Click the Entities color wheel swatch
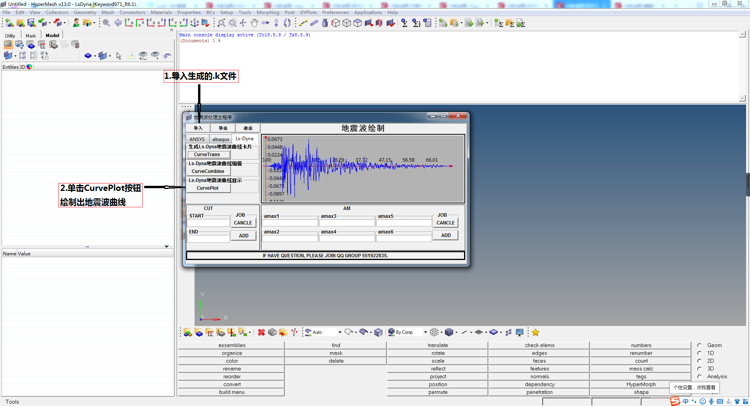750x406 pixels. [29, 67]
